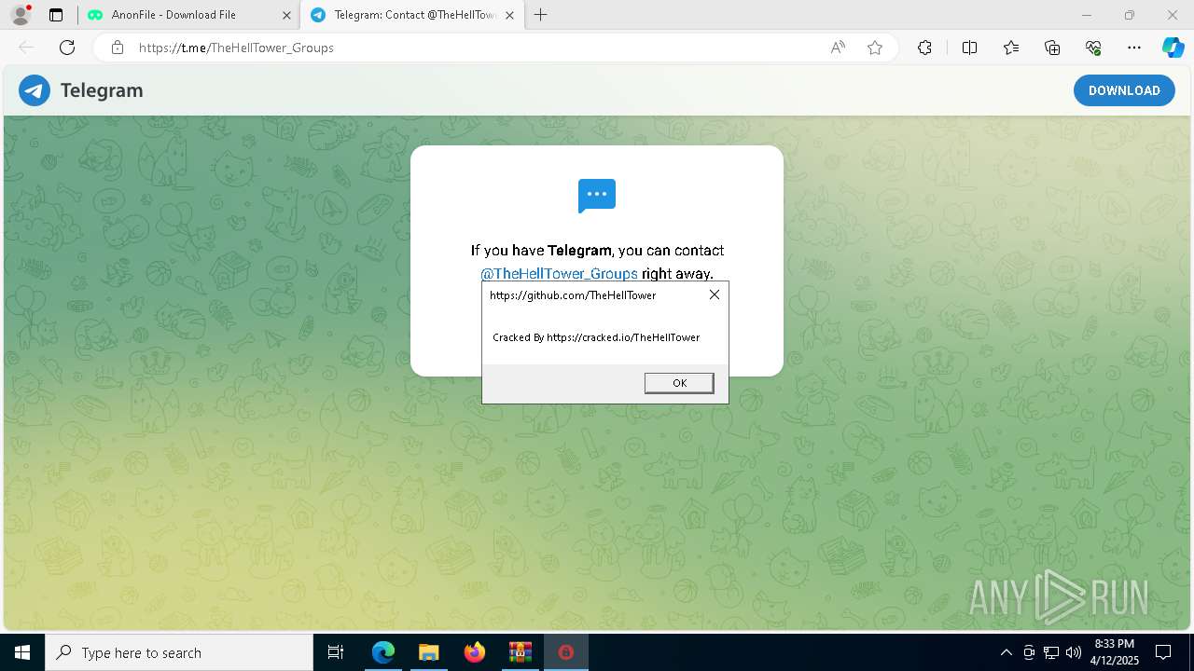Click the blue chat bubble icon
This screenshot has width=1194, height=671.
pos(597,196)
